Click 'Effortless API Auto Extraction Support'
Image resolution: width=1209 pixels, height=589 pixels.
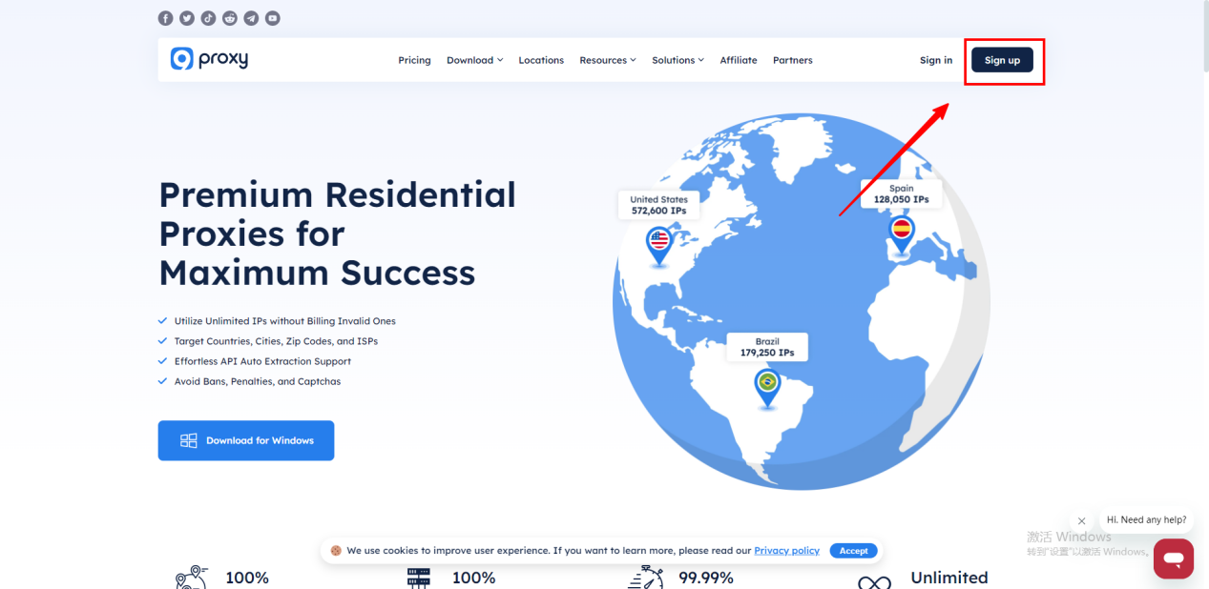tap(262, 361)
